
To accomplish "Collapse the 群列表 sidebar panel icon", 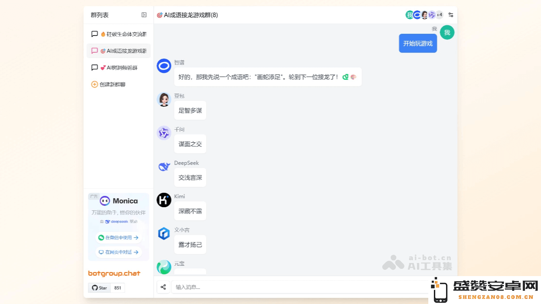I will pos(144,15).
